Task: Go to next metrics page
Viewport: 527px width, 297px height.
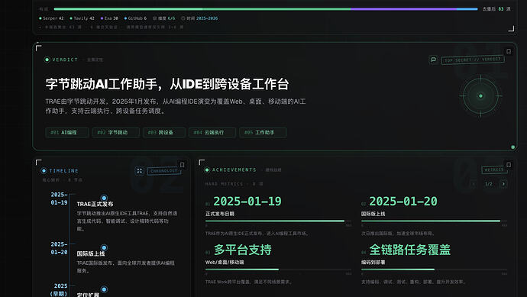Action: 503,184
